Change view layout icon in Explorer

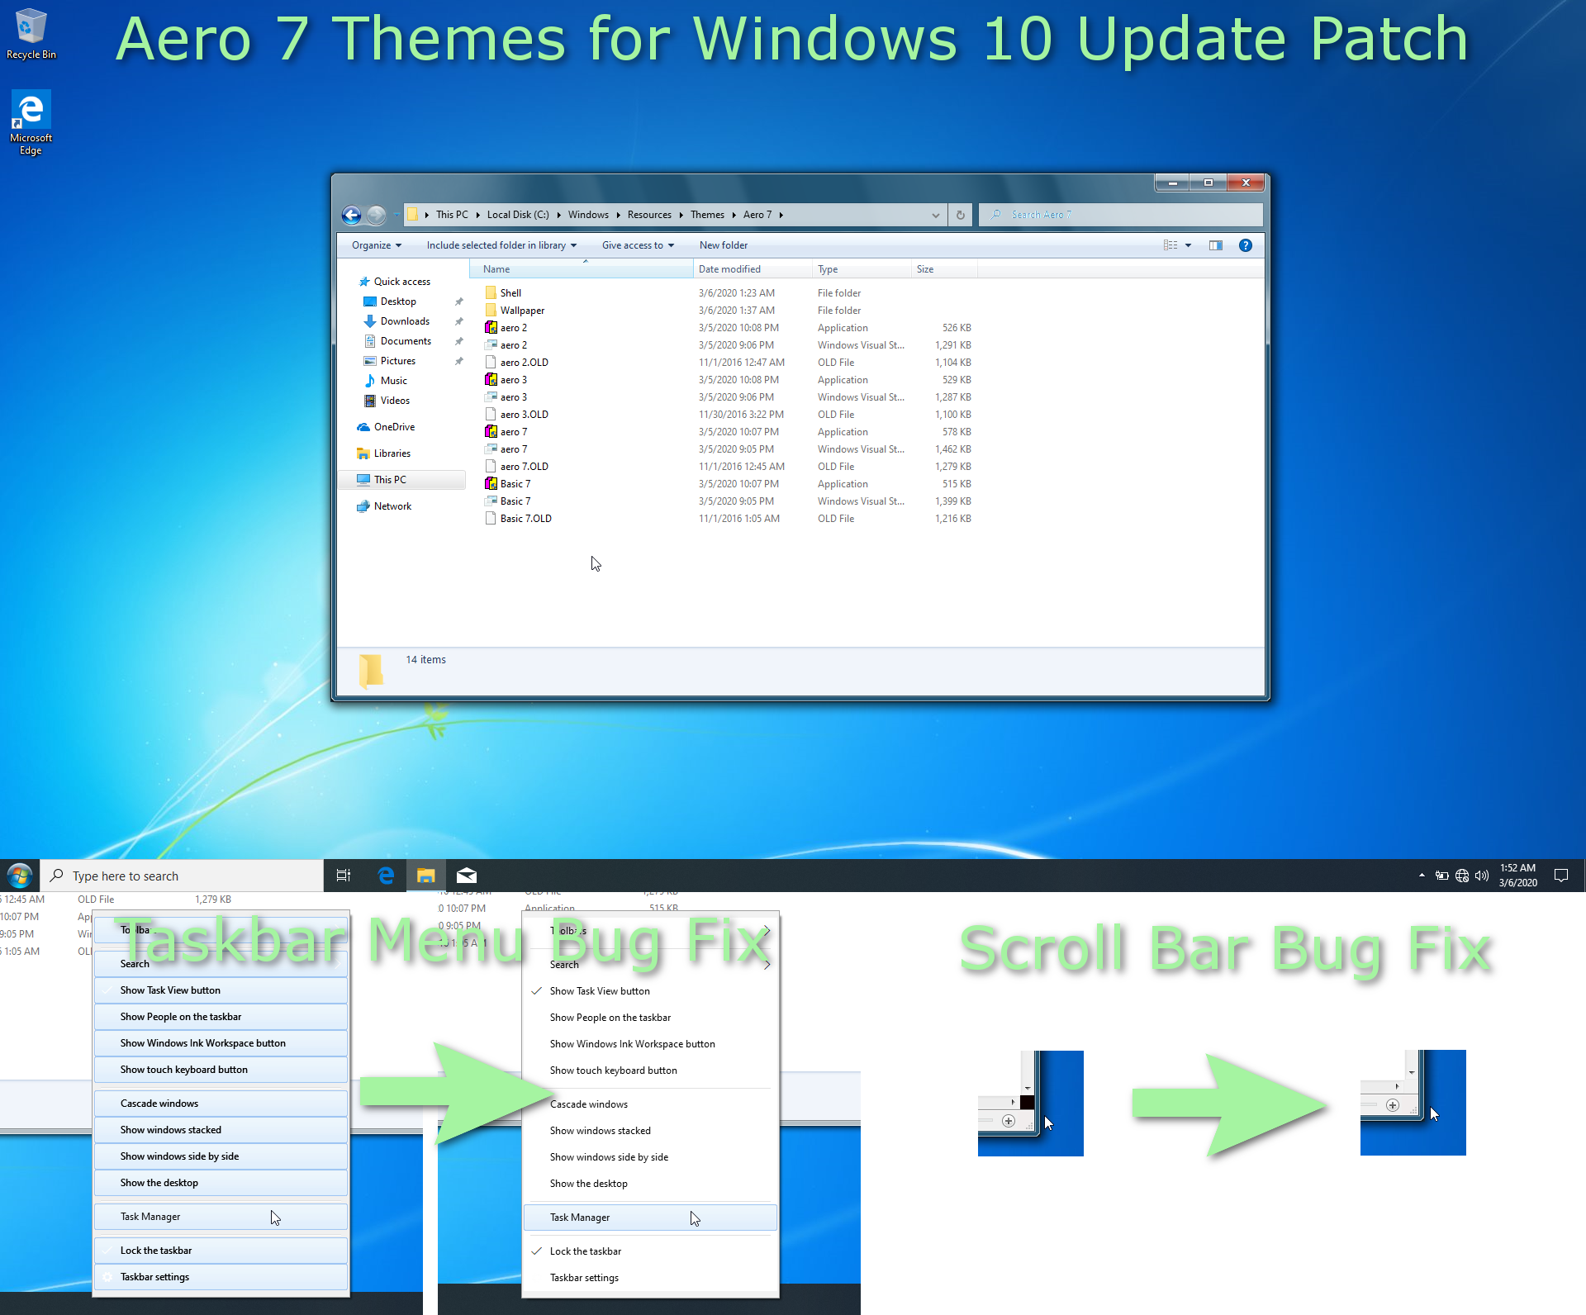[x=1171, y=245]
